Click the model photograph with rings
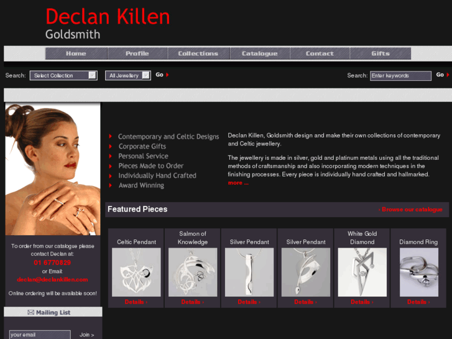This screenshot has height=339, width=452. pyautogui.click(x=53, y=169)
